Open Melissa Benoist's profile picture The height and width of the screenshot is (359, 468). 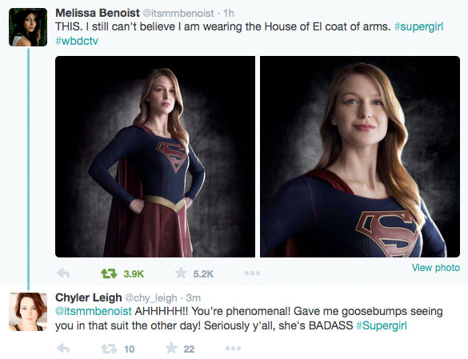28,27
